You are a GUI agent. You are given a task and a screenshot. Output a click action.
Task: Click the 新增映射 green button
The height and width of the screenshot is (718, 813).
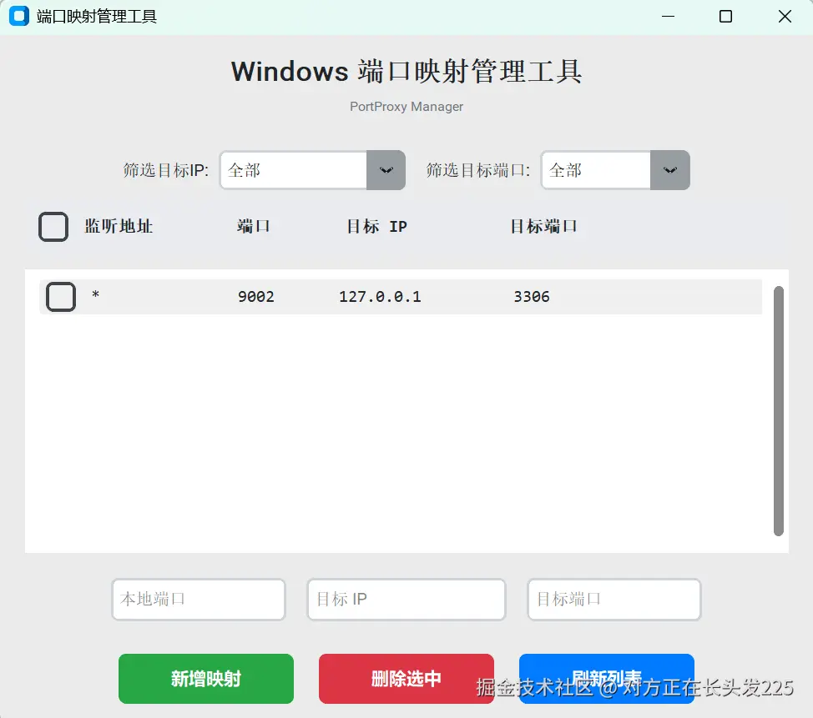click(205, 679)
